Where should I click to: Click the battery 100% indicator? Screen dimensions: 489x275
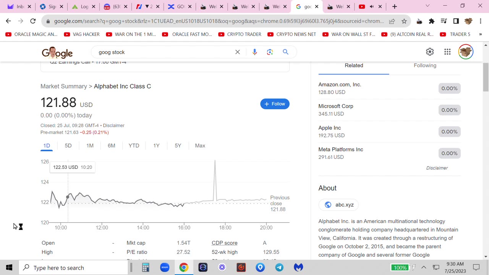click(400, 267)
